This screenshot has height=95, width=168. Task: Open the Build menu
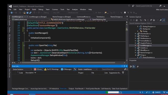pos(34,9)
